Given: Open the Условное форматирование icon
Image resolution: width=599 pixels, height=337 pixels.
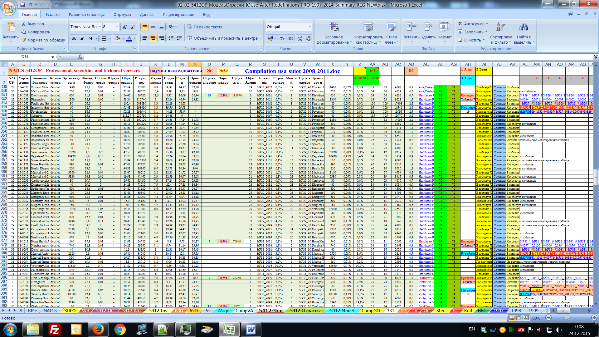Looking at the screenshot, I should pyautogui.click(x=334, y=27).
